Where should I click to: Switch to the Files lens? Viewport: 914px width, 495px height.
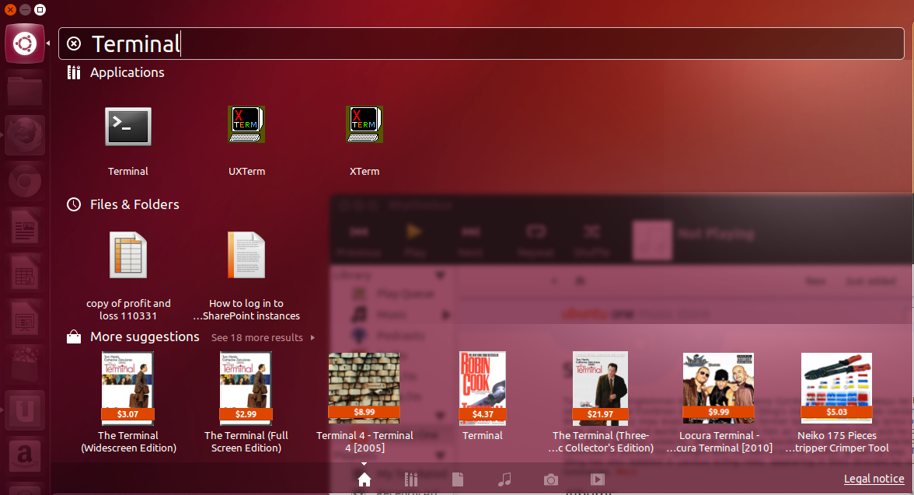tap(458, 479)
